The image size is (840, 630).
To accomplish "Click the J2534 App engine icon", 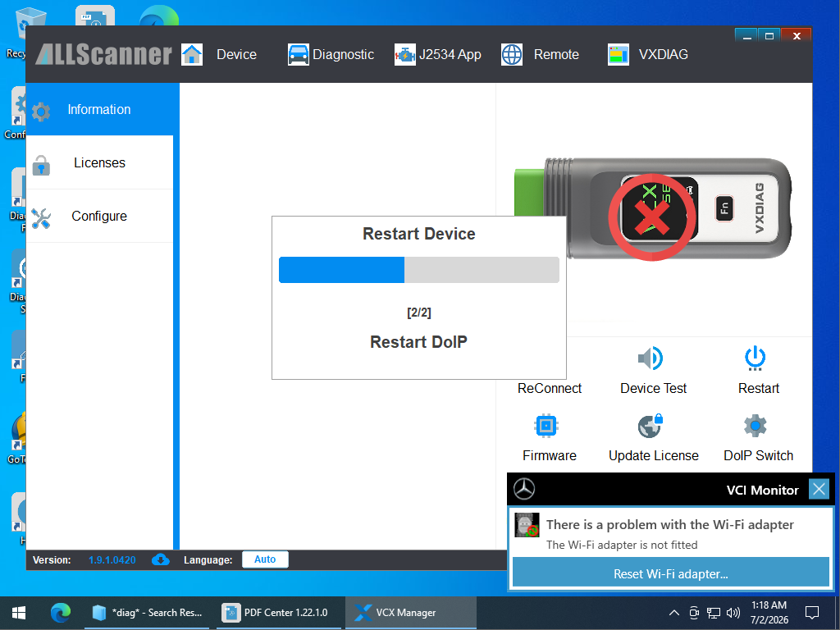I will (405, 55).
